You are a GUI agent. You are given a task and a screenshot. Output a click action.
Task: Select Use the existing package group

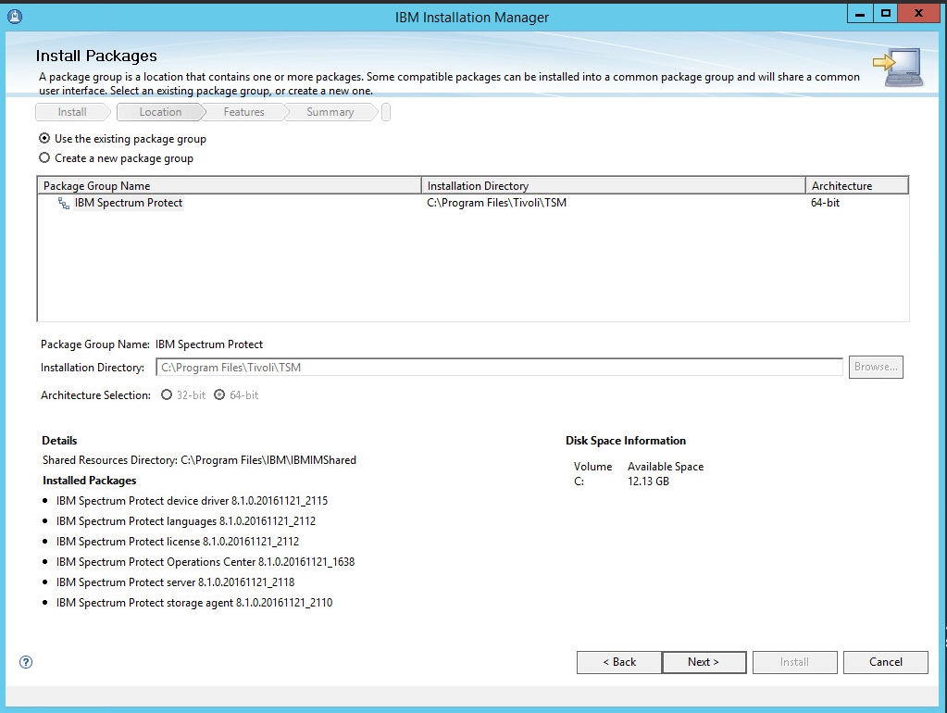[44, 139]
